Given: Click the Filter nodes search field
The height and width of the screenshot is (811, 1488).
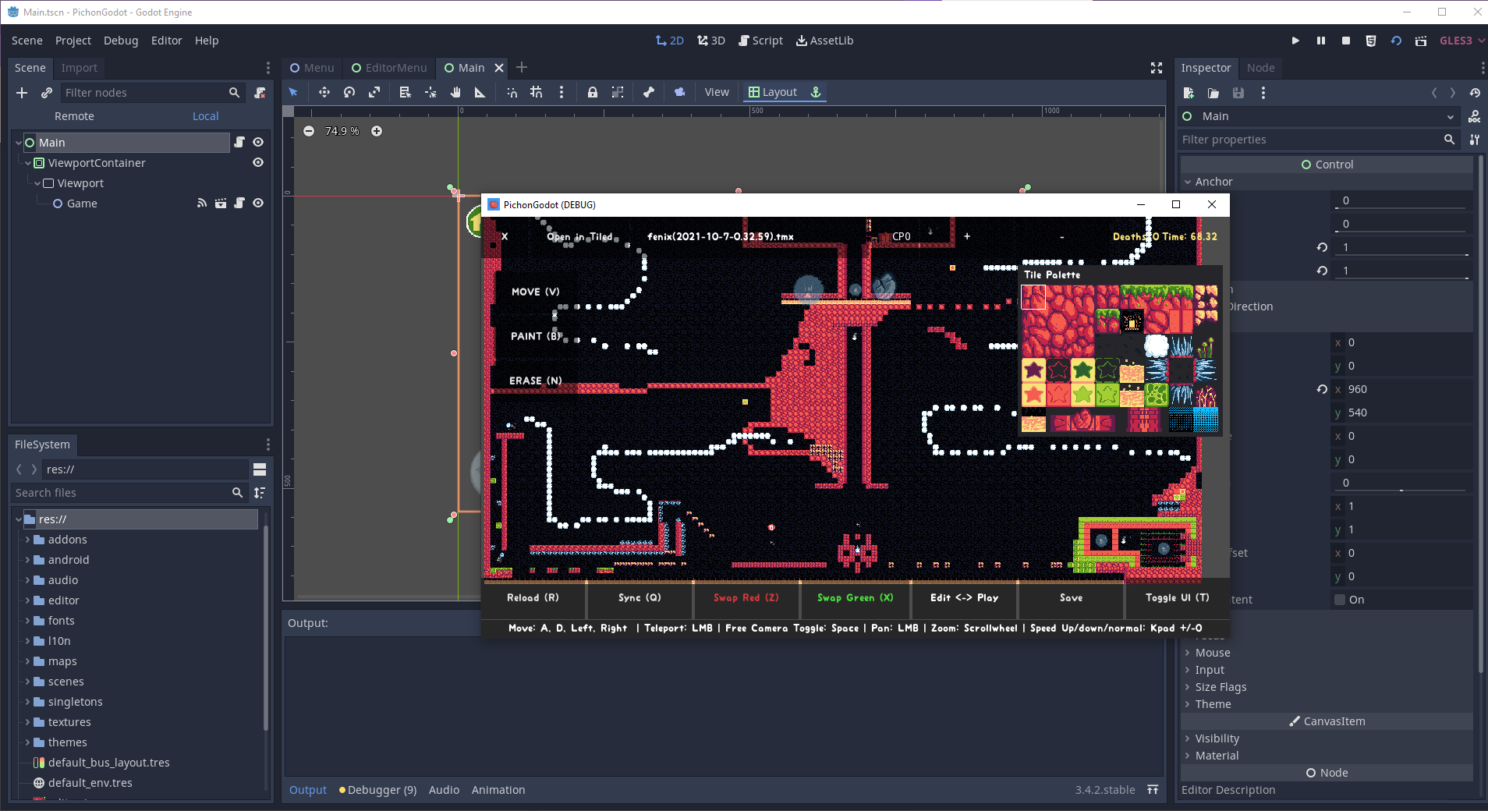Looking at the screenshot, I should coord(144,93).
